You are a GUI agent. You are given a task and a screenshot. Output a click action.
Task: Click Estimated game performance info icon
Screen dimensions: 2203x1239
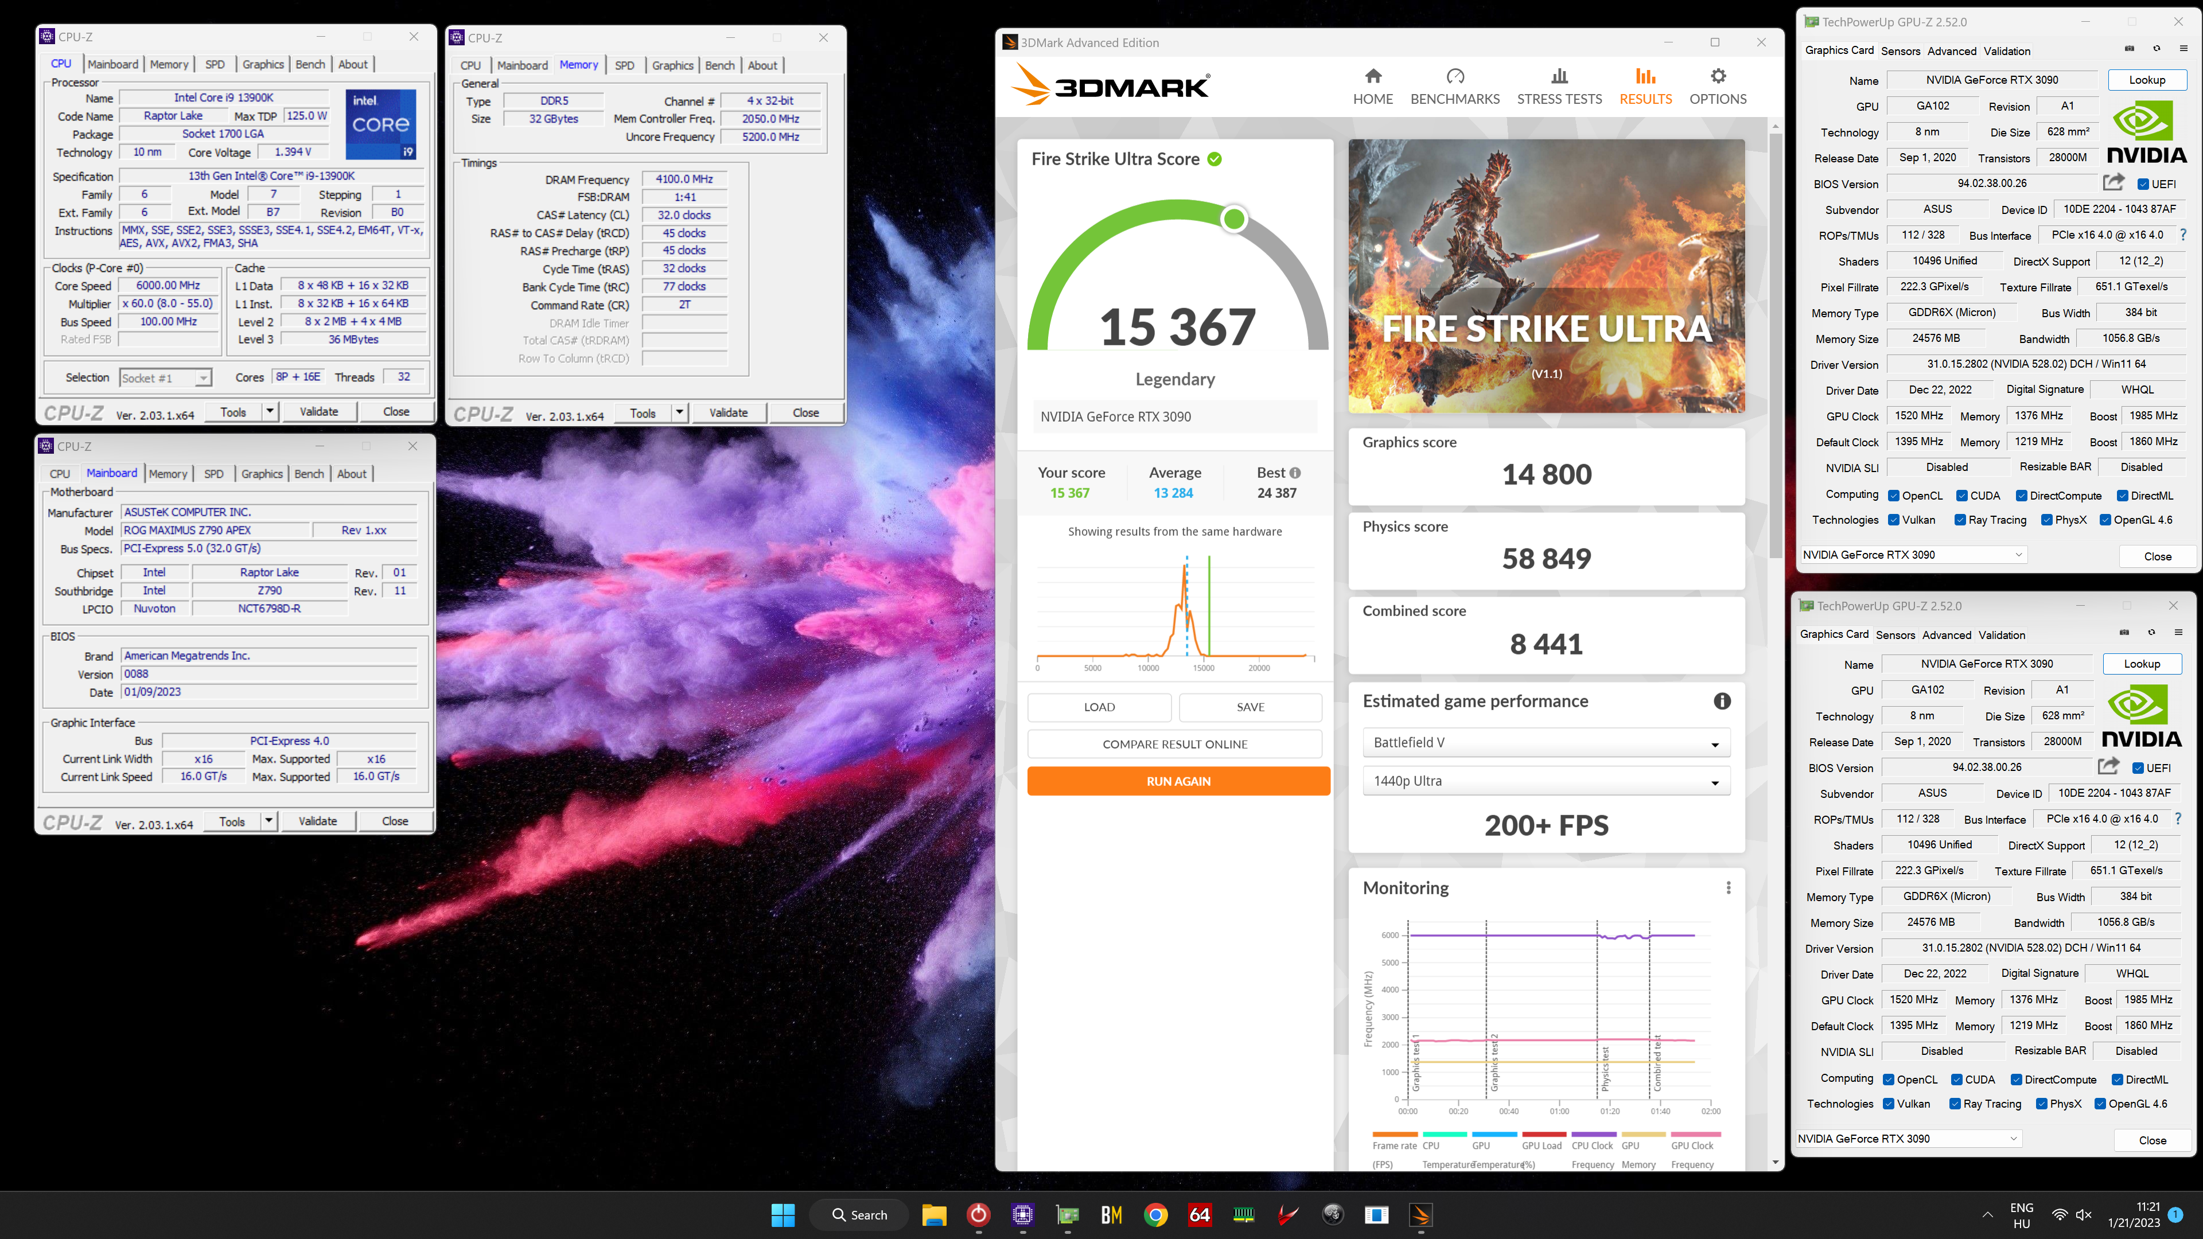point(1722,701)
